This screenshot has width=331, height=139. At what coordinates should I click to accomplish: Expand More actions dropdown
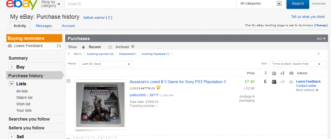coord(307,90)
